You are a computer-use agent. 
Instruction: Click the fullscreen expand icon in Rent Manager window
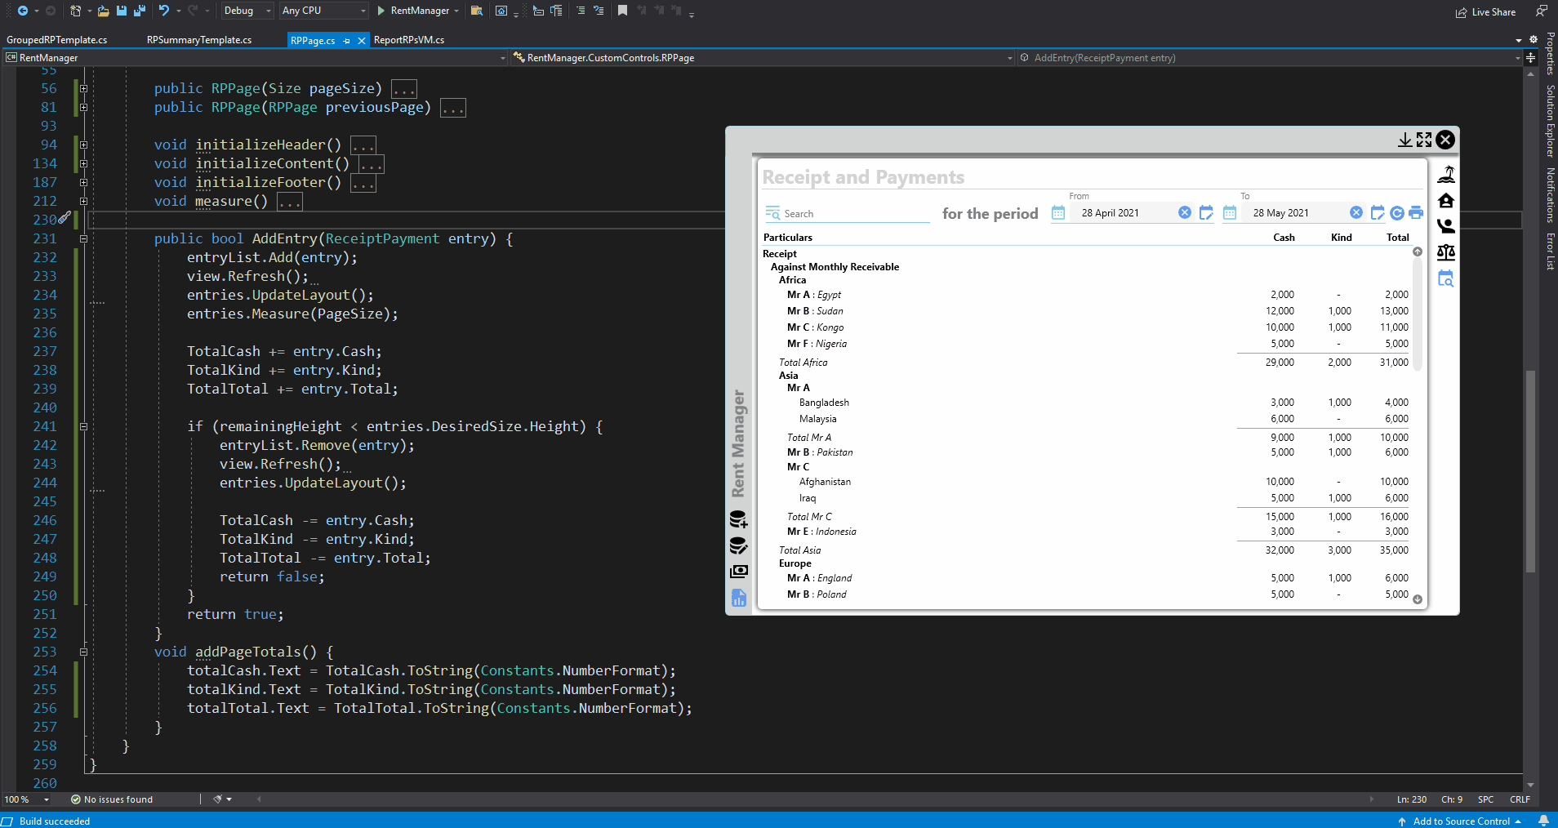coord(1424,140)
